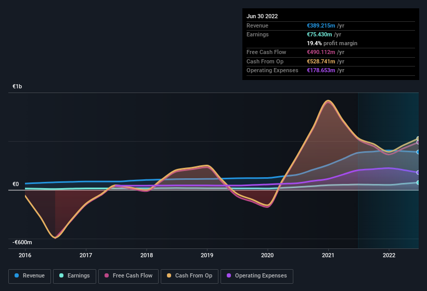Toggle Operating Expenses legend button
Image resolution: width=427 pixels, height=291 pixels.
(256, 276)
